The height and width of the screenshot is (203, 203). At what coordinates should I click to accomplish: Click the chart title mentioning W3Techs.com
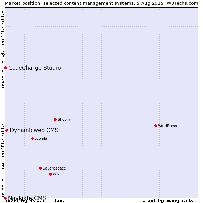[x=101, y=3]
